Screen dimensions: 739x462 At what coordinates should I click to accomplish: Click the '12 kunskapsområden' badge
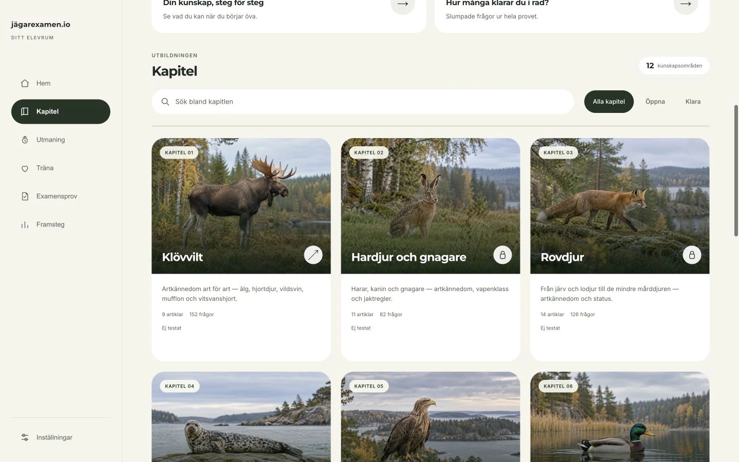[x=674, y=66]
